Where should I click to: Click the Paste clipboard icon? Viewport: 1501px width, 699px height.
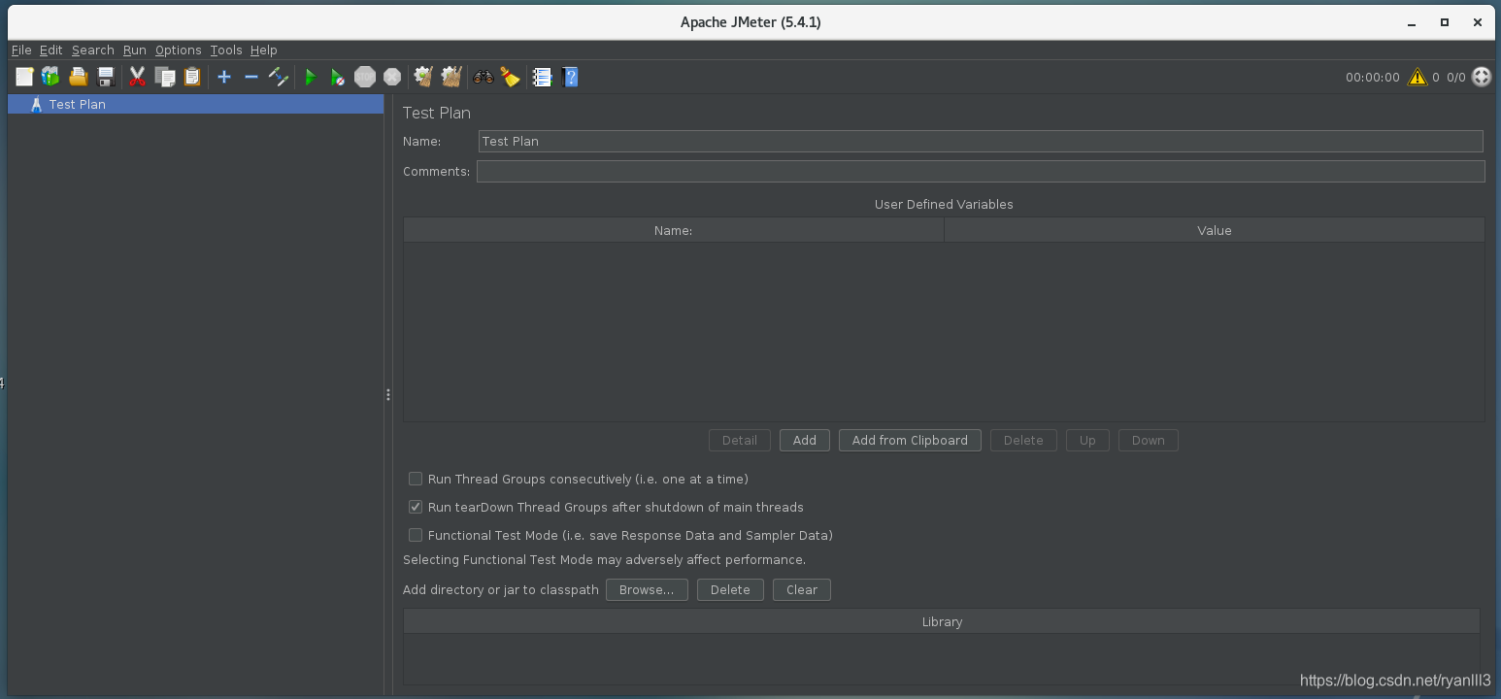(192, 77)
